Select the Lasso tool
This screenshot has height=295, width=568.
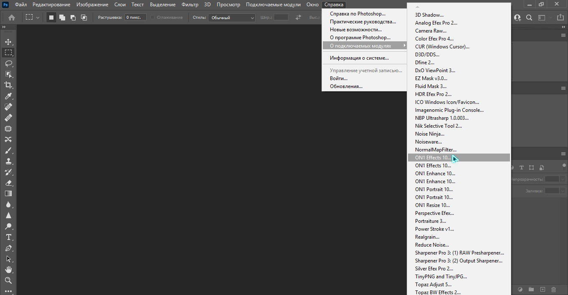coord(8,63)
